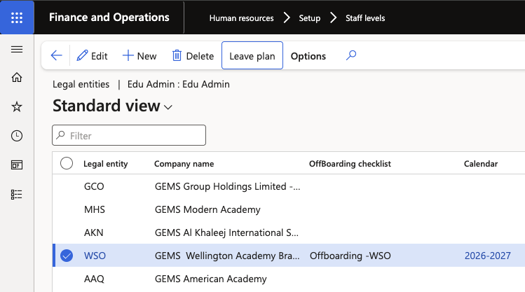Click the Legal entities label
The width and height of the screenshot is (525, 292).
[81, 84]
